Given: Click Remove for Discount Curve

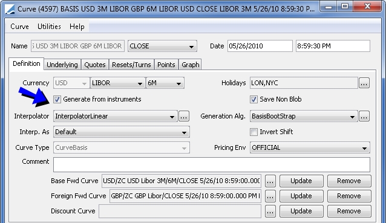Looking at the screenshot, I should pos(349,212).
